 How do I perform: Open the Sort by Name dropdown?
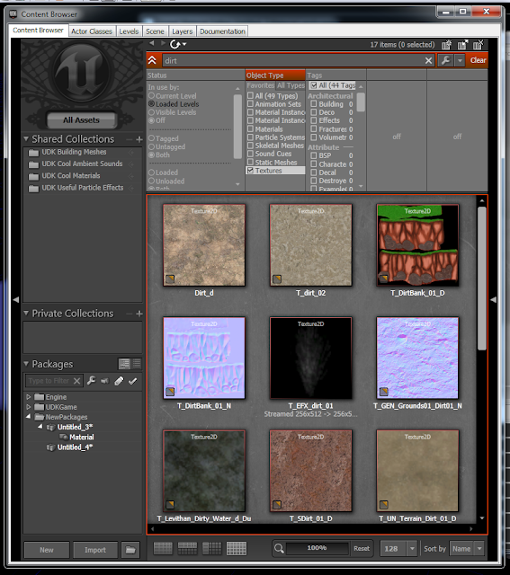tap(479, 549)
